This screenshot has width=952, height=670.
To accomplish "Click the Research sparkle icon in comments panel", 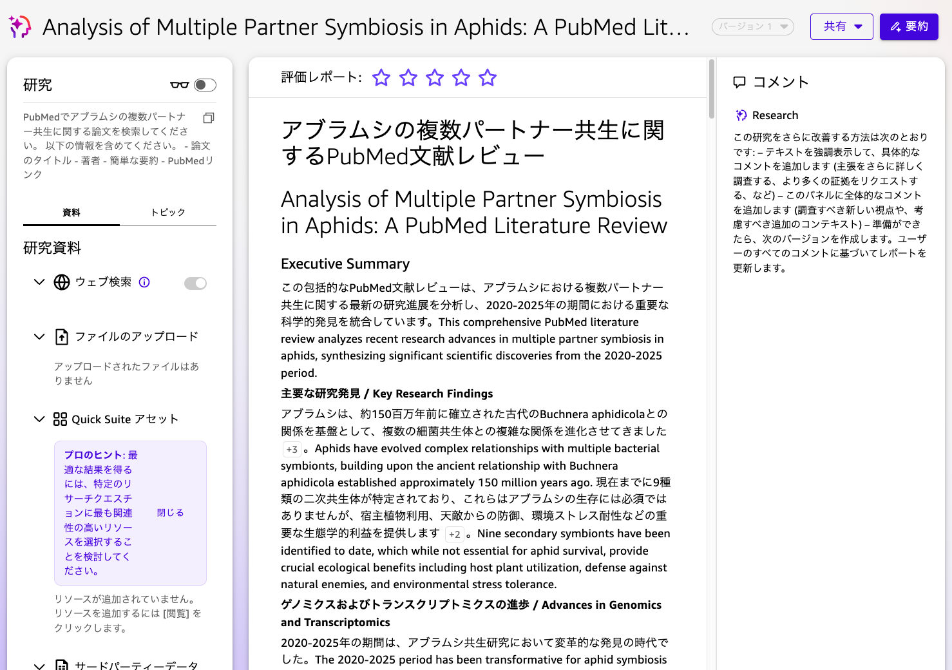I will pyautogui.click(x=740, y=115).
